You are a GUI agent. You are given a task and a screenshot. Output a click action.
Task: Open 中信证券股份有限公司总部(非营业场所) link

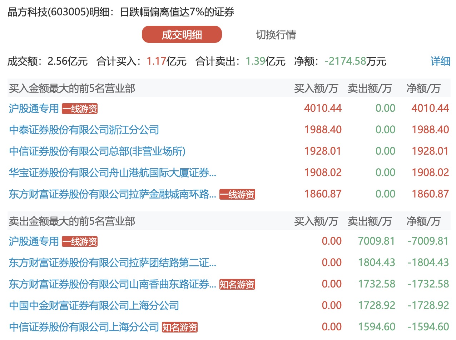[97, 151]
